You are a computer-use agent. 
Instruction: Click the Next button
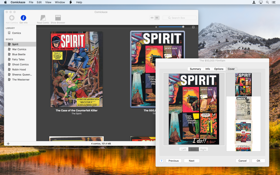pos(191,161)
